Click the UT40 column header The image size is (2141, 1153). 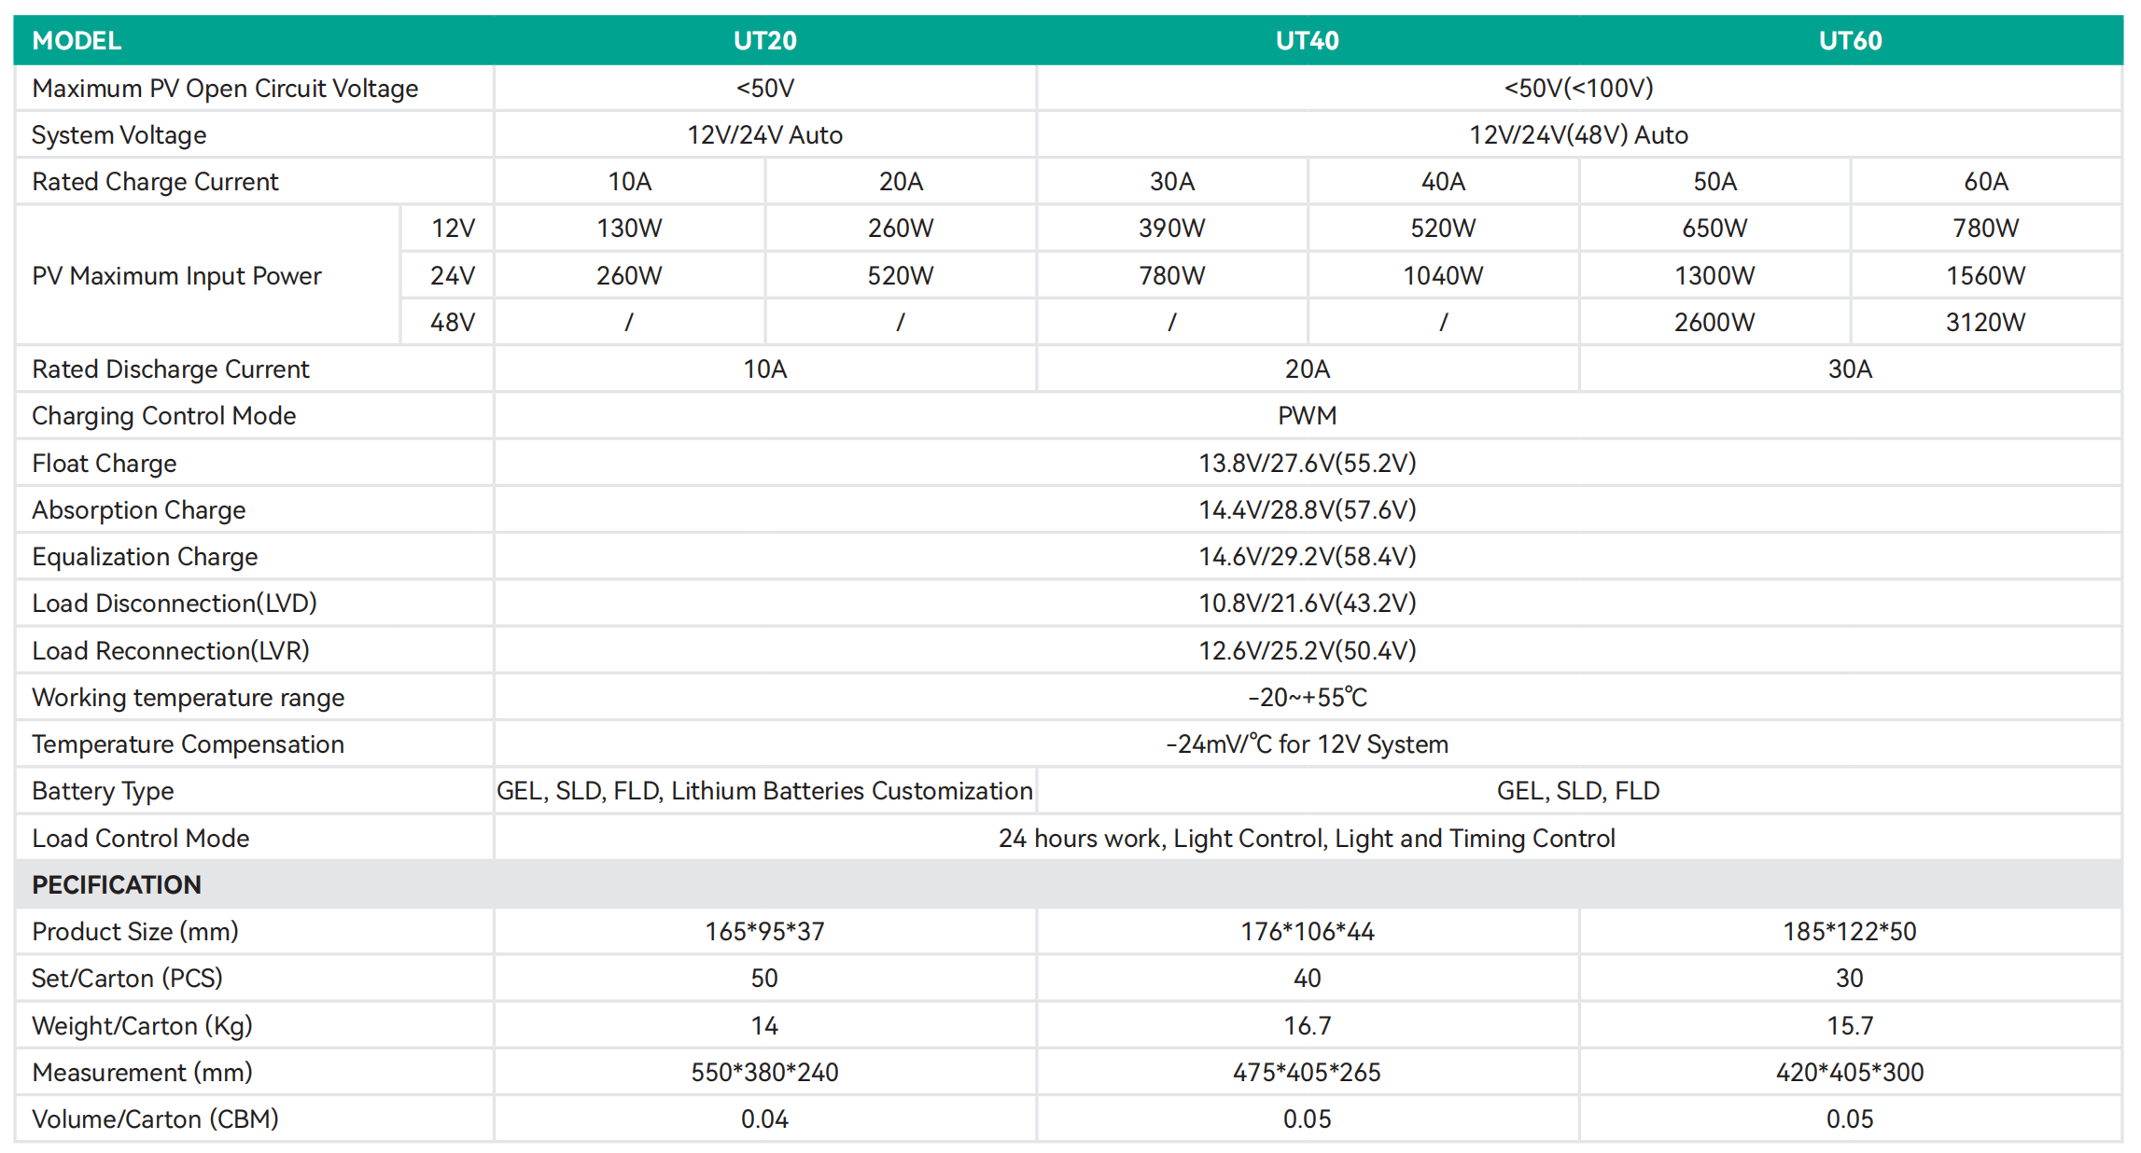click(x=1307, y=41)
